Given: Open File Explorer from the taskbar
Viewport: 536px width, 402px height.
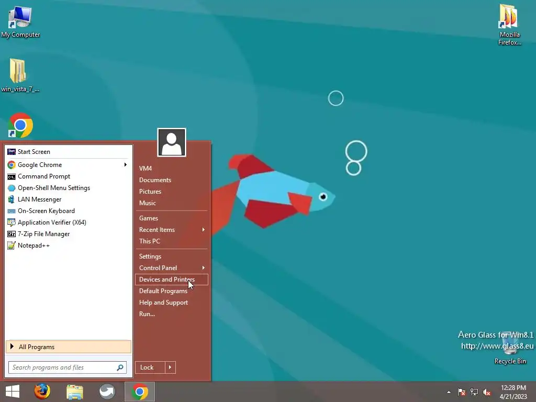Looking at the screenshot, I should (75, 392).
